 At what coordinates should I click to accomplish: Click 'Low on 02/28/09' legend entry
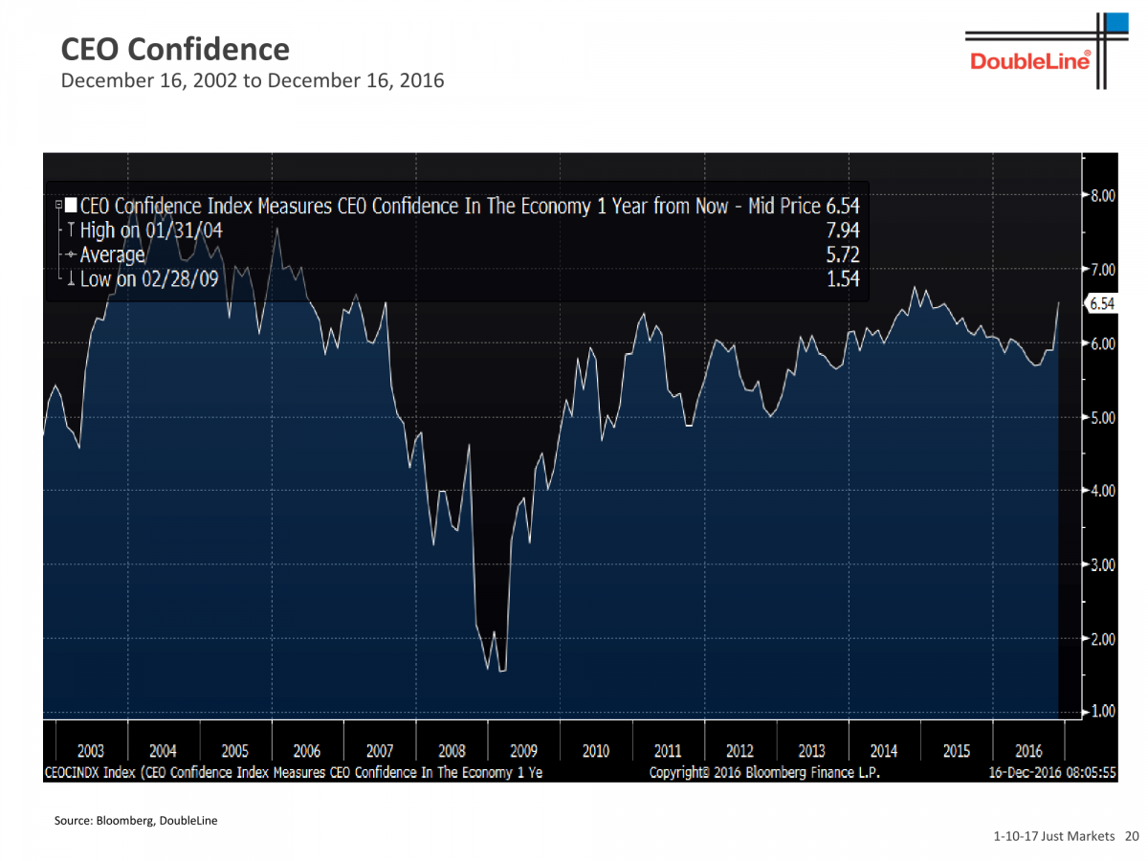(150, 279)
